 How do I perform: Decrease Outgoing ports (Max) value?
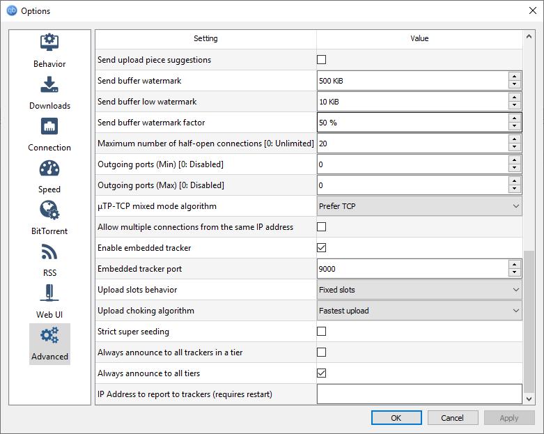tap(515, 189)
